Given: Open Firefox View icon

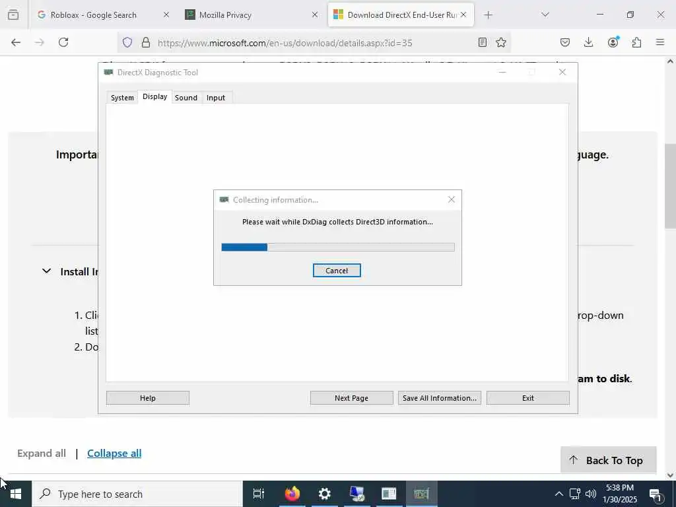Looking at the screenshot, I should 13,15.
